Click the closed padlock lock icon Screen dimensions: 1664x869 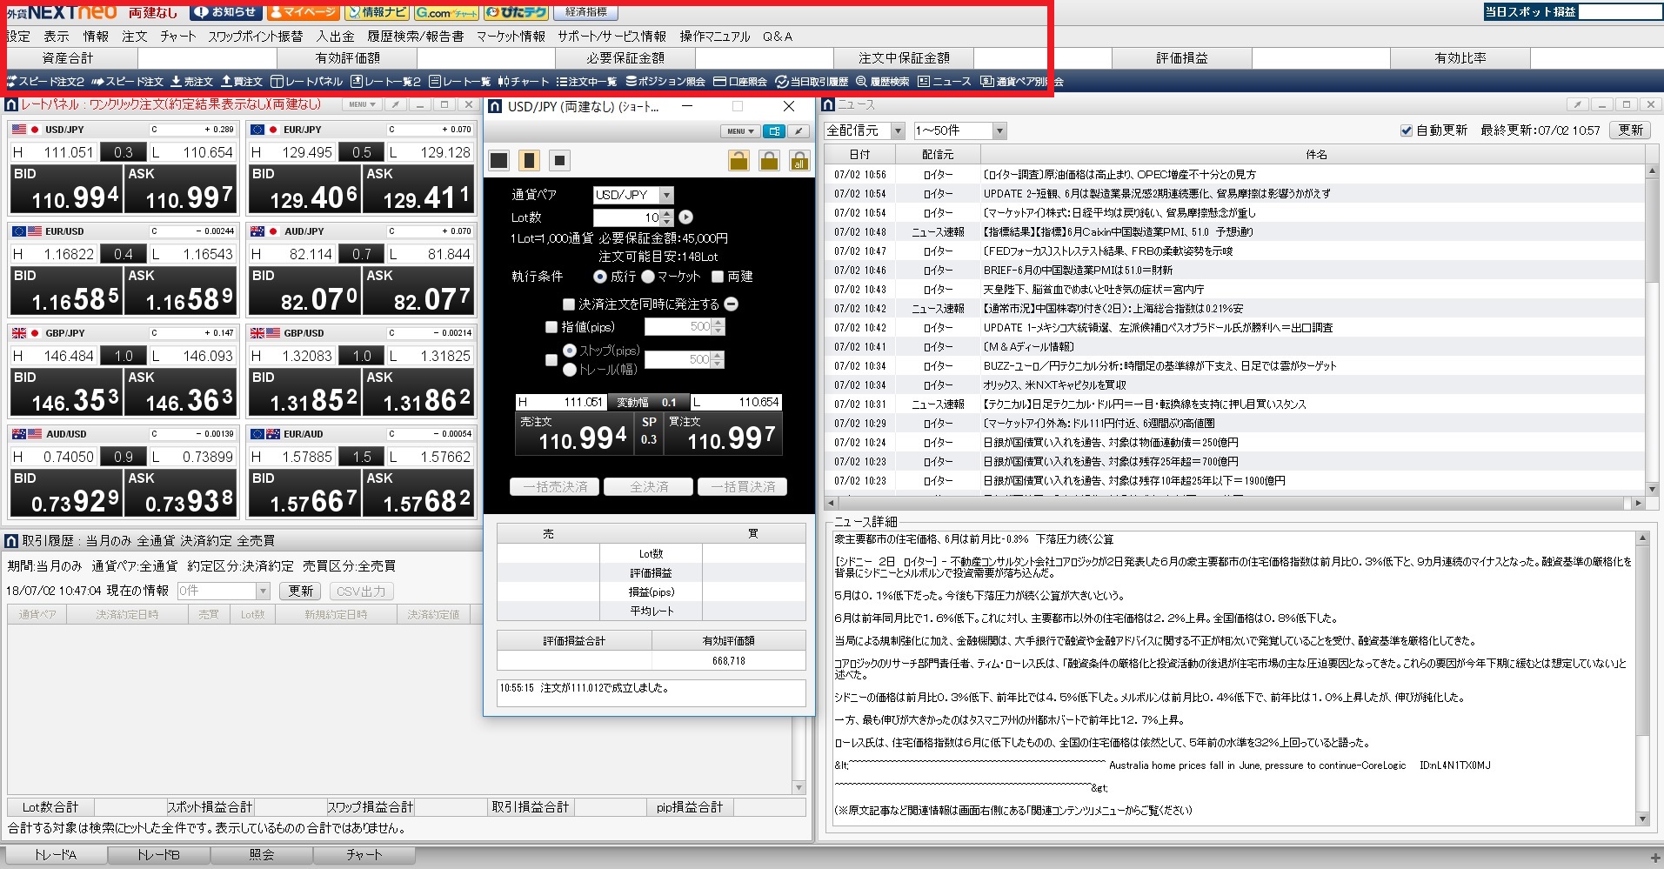[769, 160]
